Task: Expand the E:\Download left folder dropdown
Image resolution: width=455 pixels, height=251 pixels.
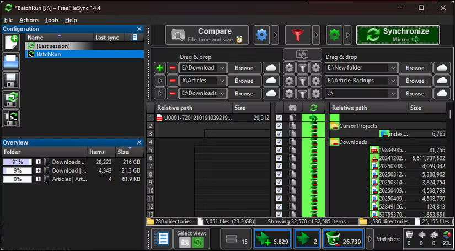Action: click(222, 68)
